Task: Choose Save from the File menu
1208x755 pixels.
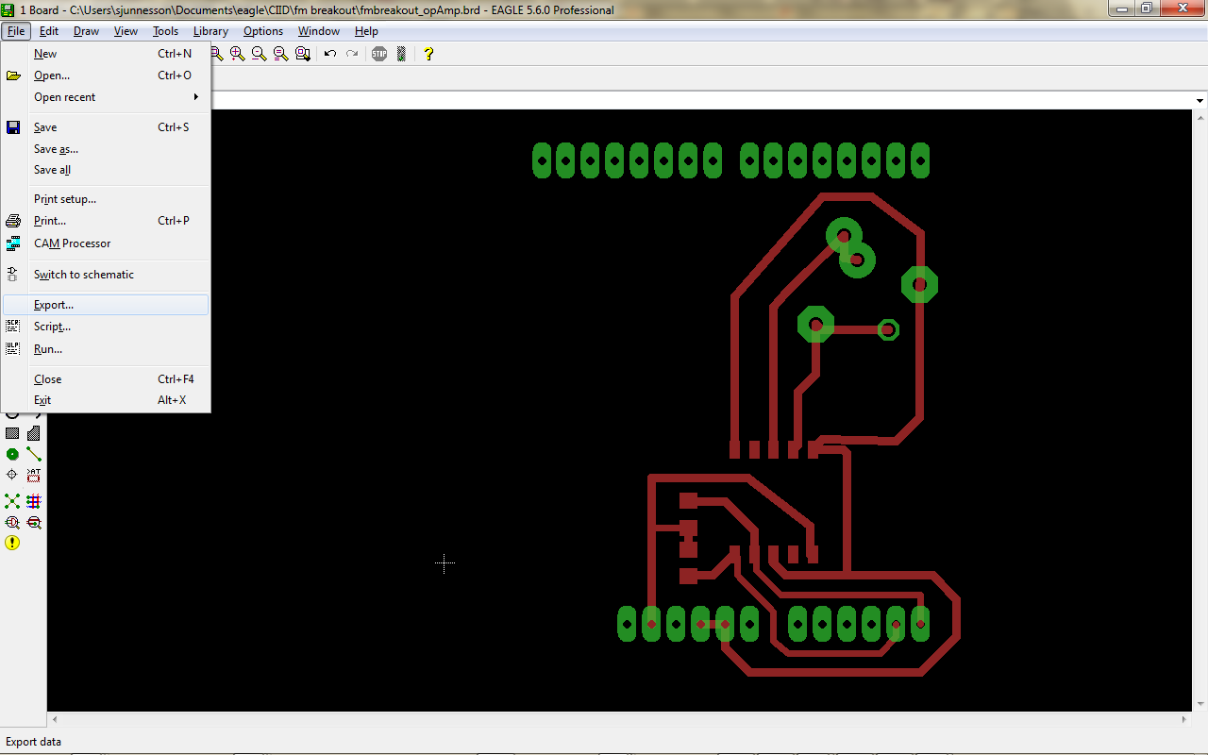Action: (106, 127)
